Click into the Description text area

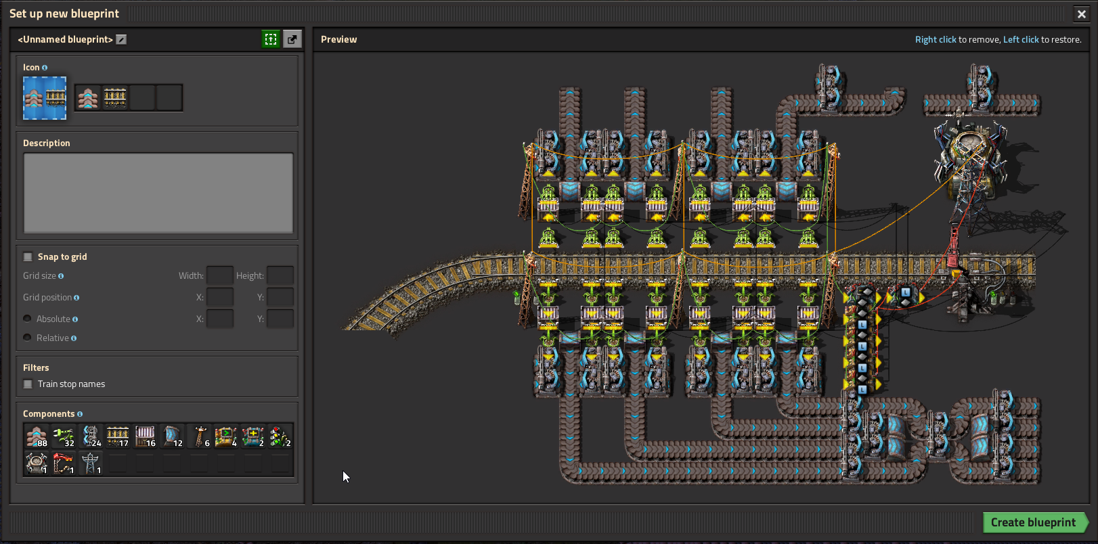(x=158, y=193)
